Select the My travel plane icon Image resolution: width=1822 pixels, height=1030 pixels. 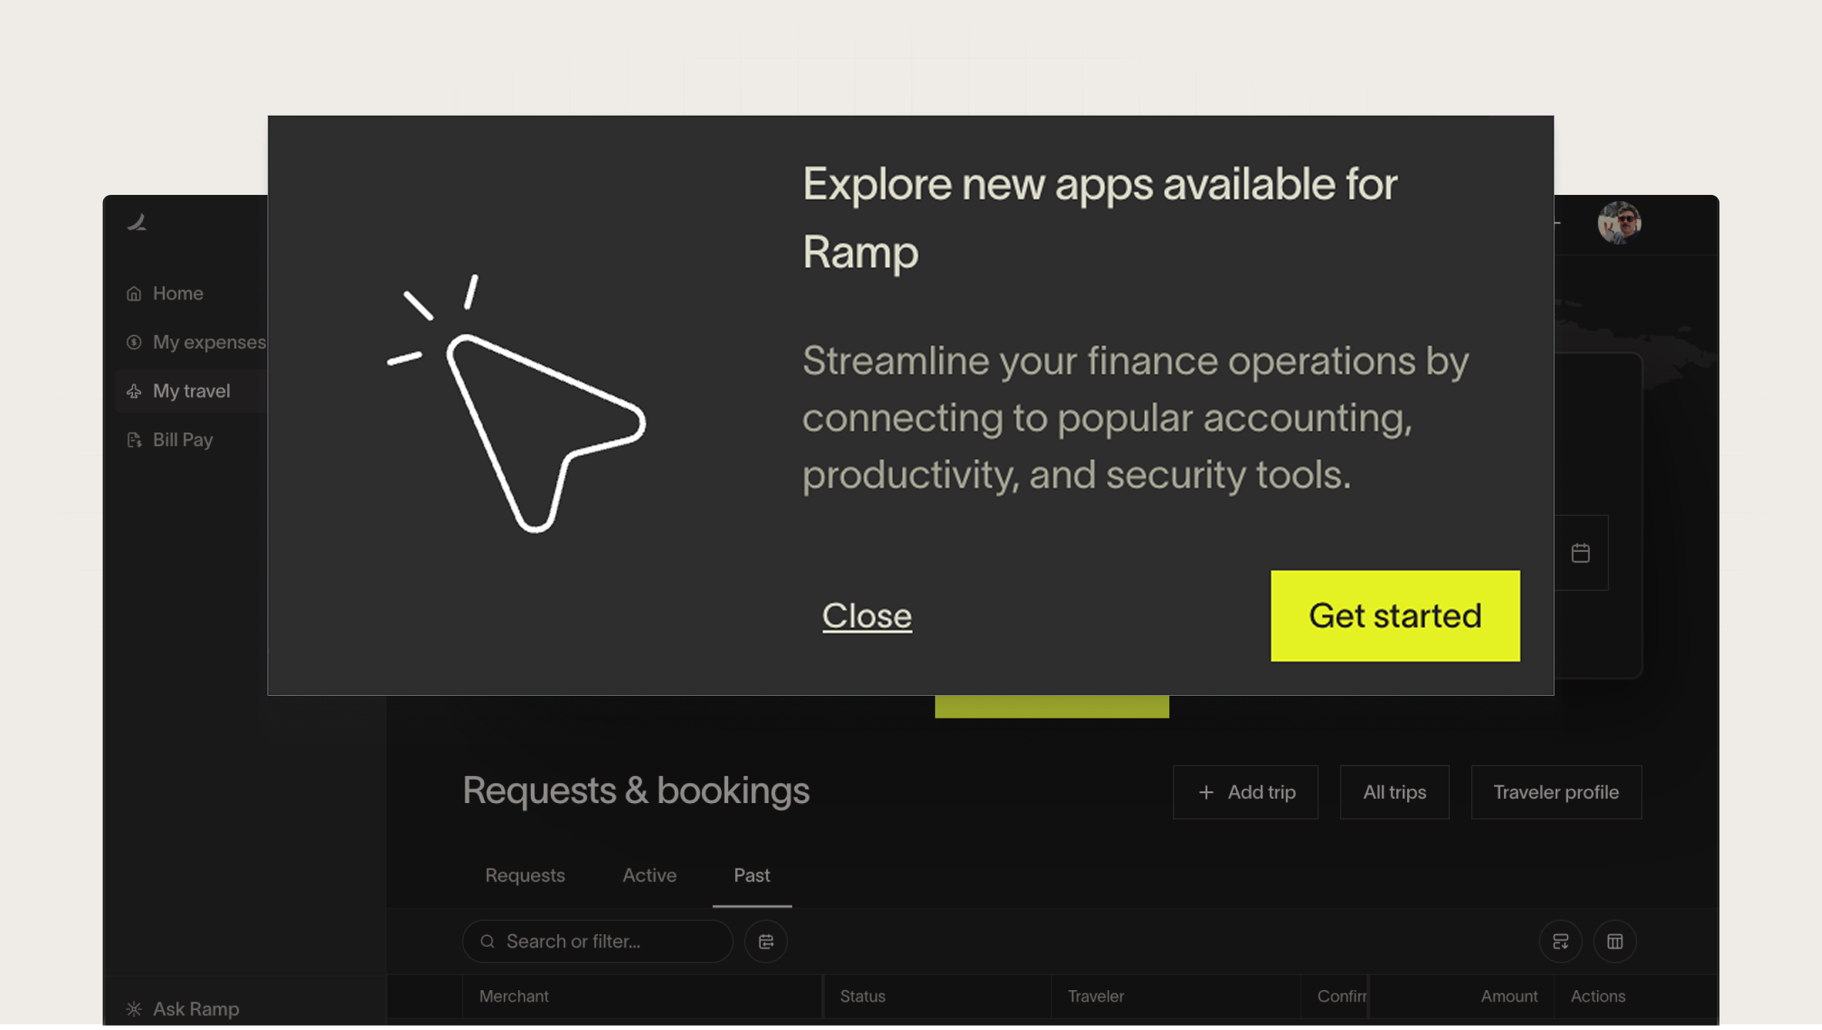(x=135, y=391)
